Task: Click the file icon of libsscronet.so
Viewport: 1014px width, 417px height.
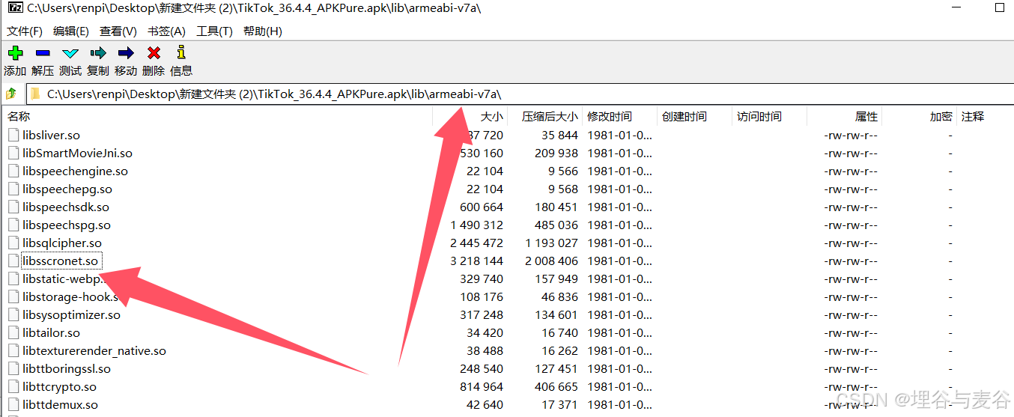Action: [13, 261]
